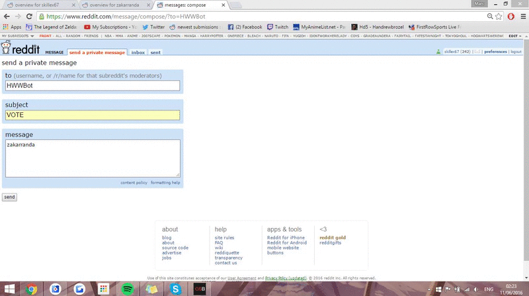This screenshot has height=296, width=529.
Task: Close the messages: compose tab
Action: click(x=224, y=5)
